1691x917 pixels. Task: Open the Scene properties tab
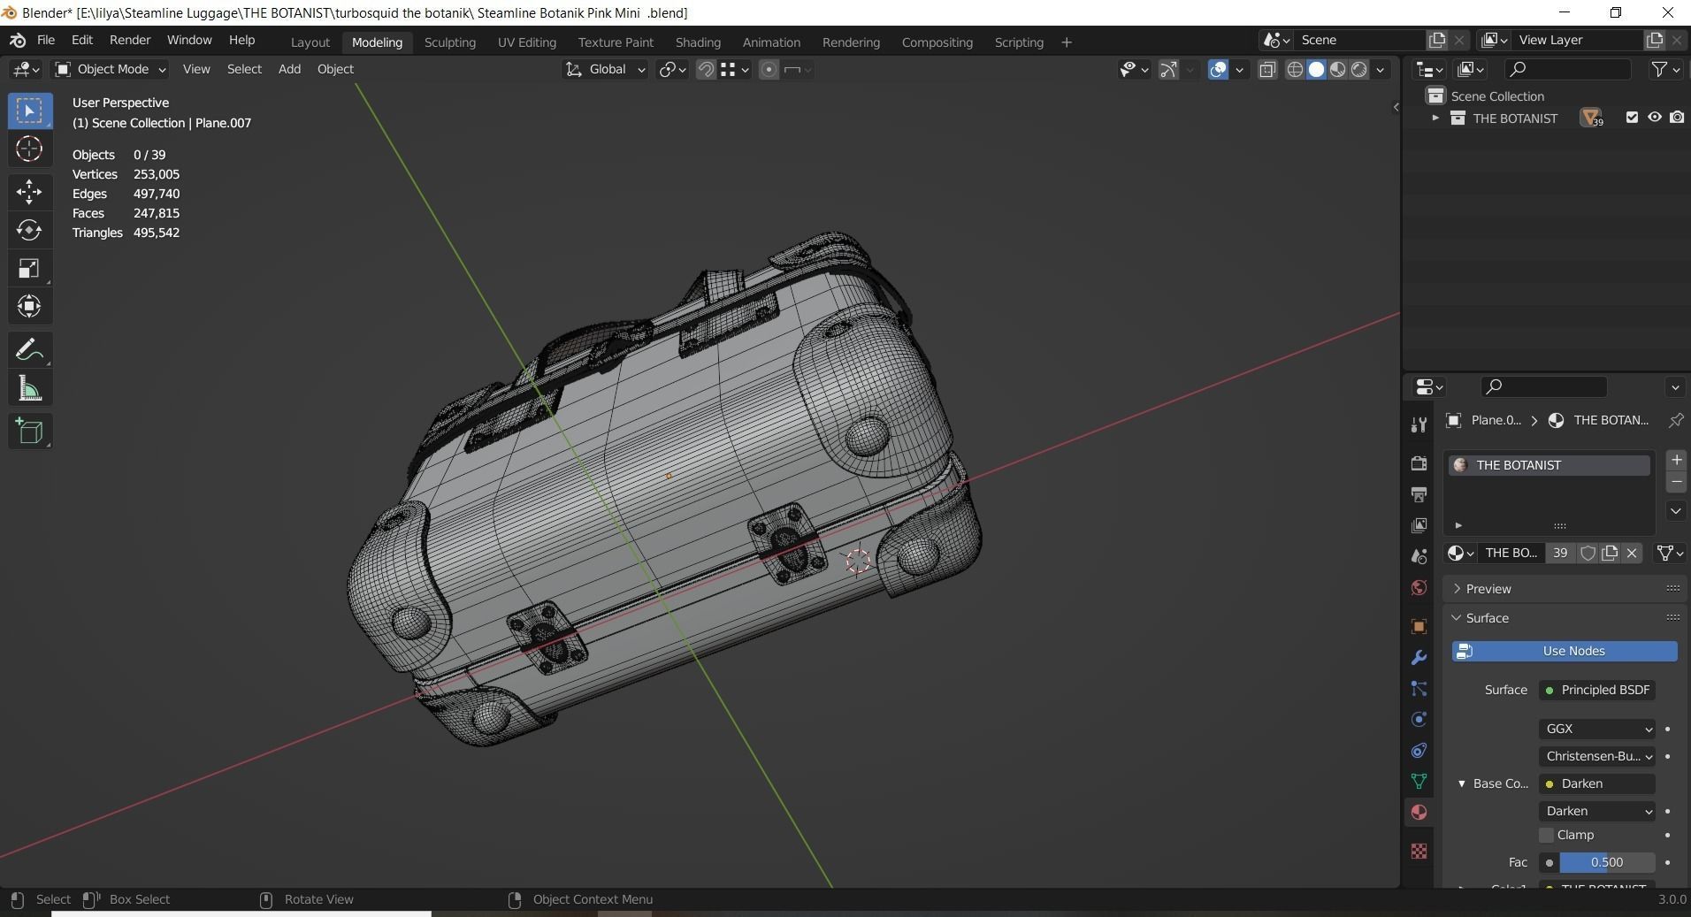click(1419, 556)
